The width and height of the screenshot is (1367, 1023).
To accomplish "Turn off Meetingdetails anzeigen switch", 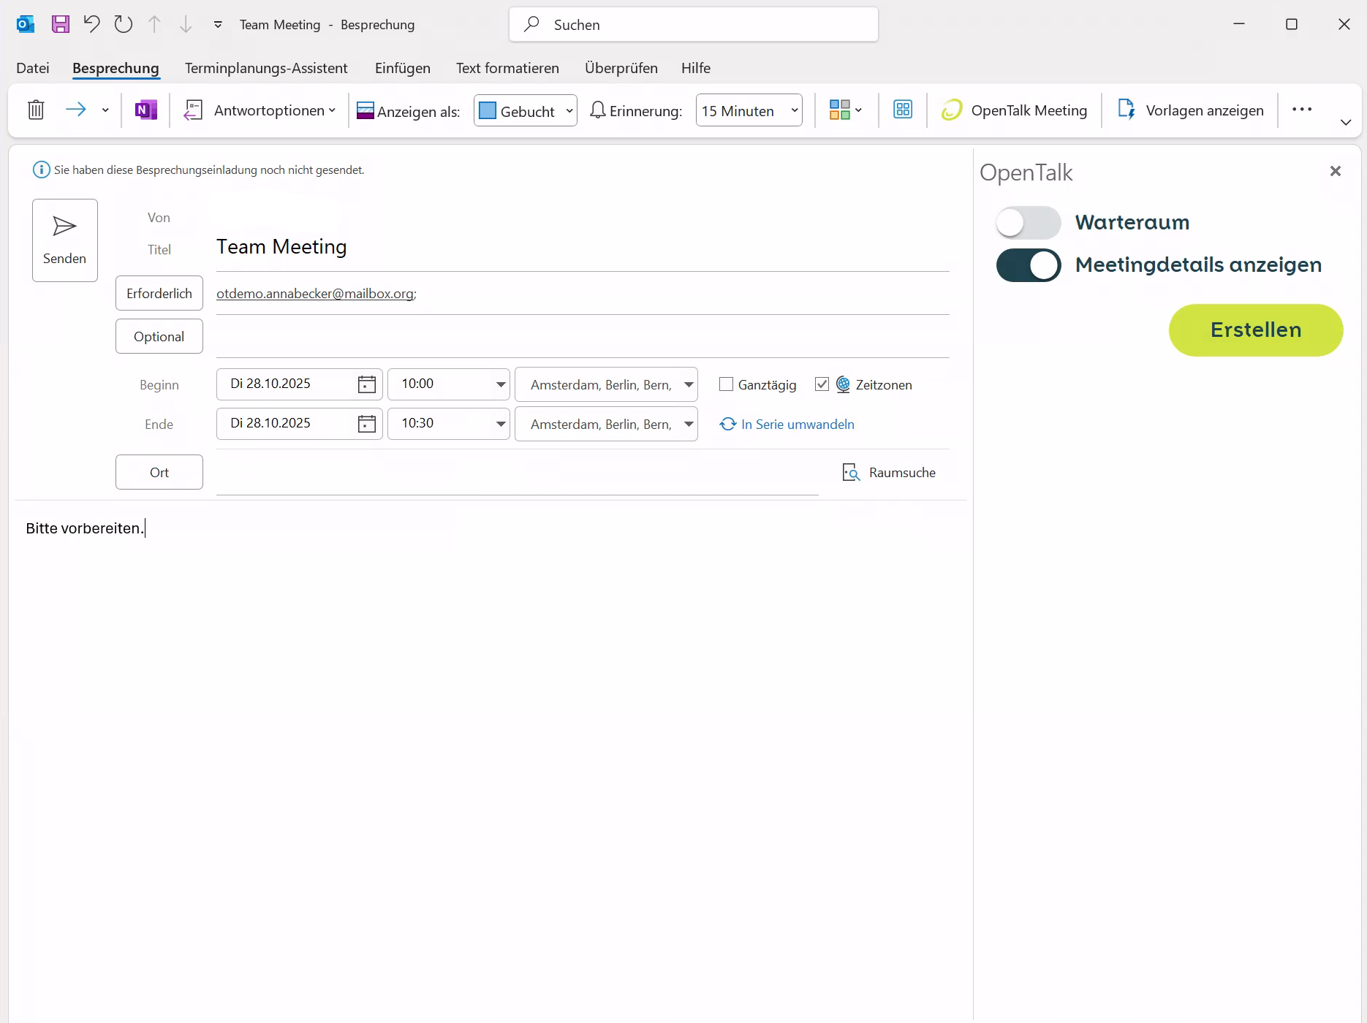I will (1028, 265).
